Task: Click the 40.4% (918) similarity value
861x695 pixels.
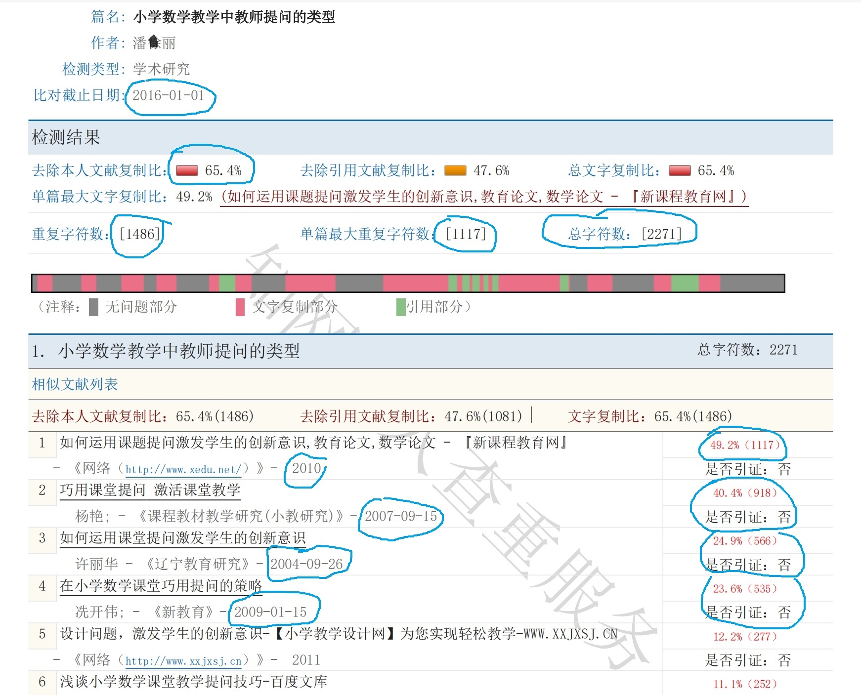Action: (x=744, y=493)
